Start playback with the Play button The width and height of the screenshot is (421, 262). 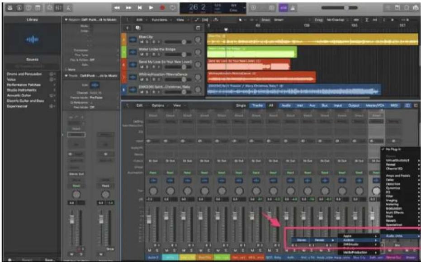[x=151, y=8]
